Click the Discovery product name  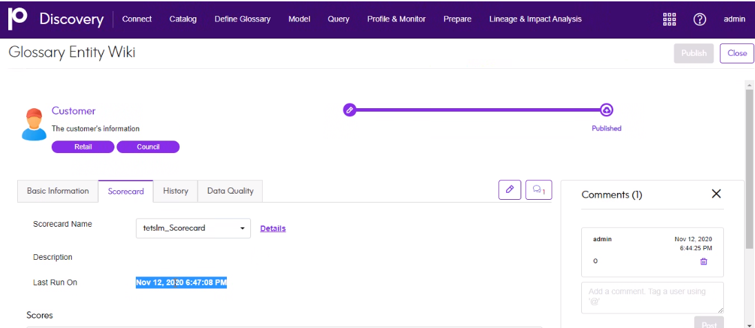71,19
